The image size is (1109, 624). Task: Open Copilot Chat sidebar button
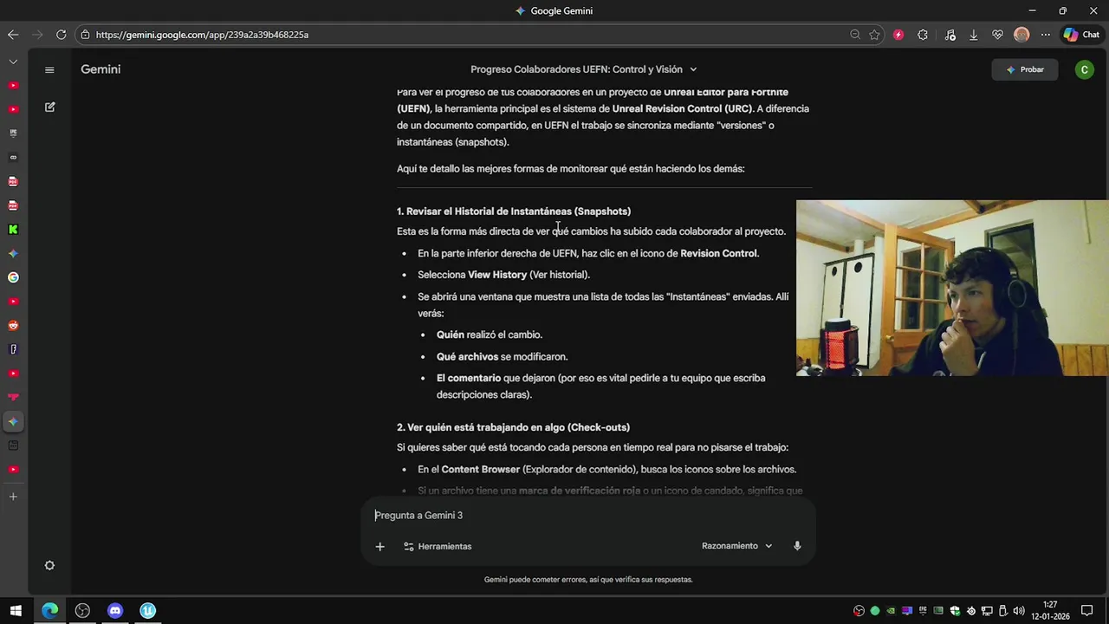1082,35
